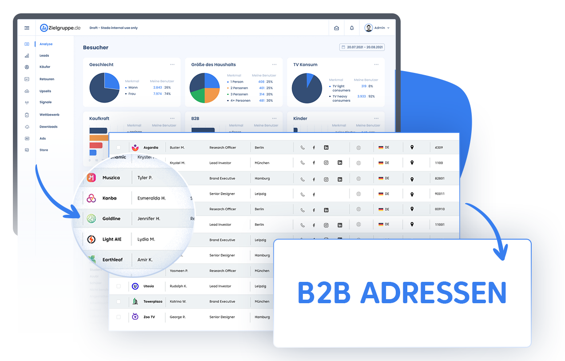565x361 pixels.
Task: Open the Geschlecht card options menu
Action: (x=172, y=64)
